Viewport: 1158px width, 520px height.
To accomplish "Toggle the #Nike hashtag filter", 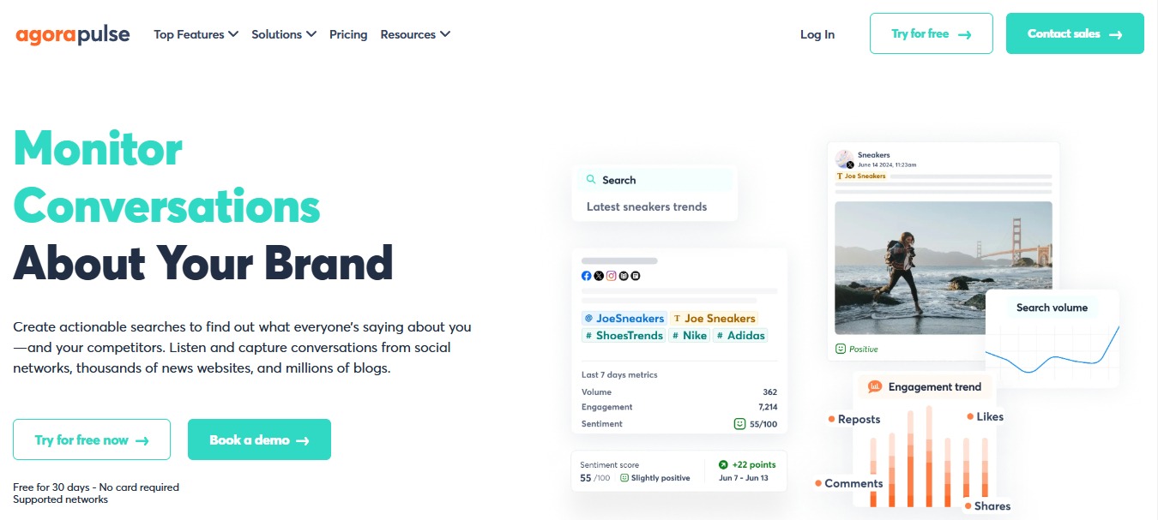I will 690,335.
